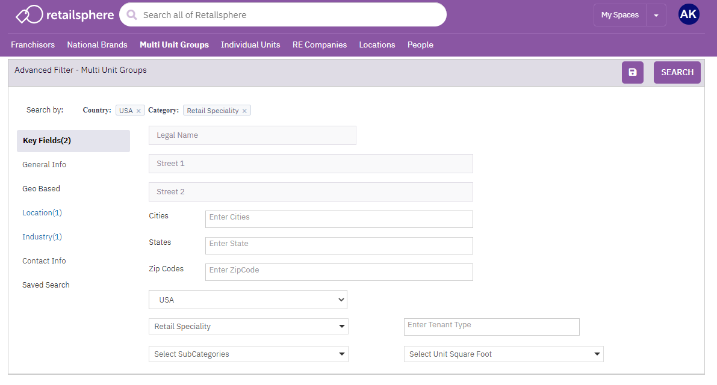
Task: Open the Industry(1) filter section
Action: (x=42, y=236)
